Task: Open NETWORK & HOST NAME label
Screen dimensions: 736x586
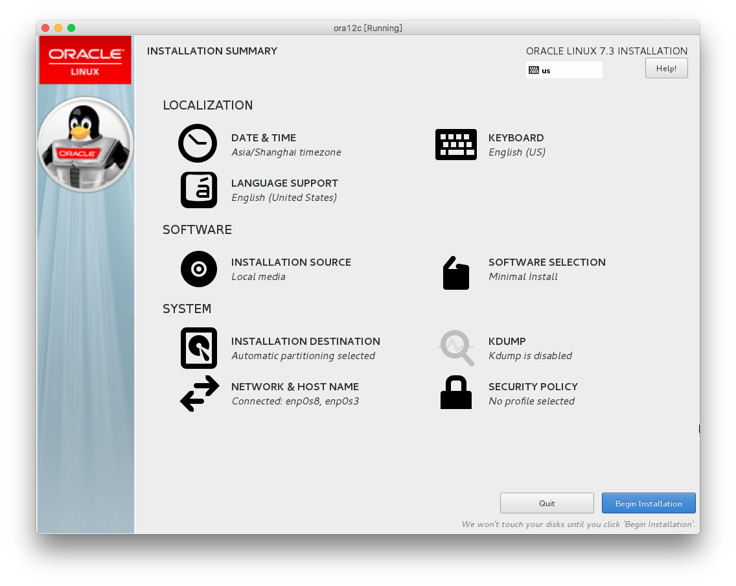Action: click(295, 387)
